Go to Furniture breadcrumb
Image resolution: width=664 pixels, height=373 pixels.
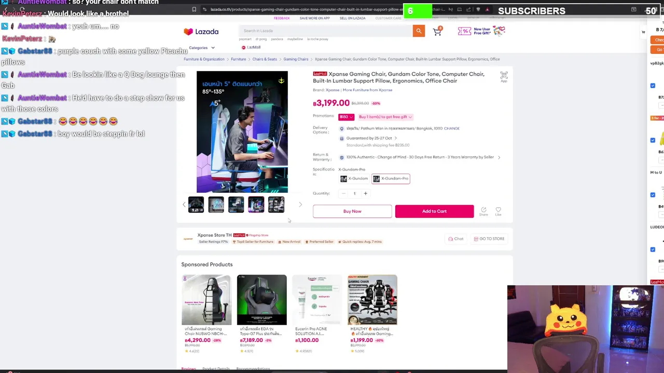[x=238, y=59]
